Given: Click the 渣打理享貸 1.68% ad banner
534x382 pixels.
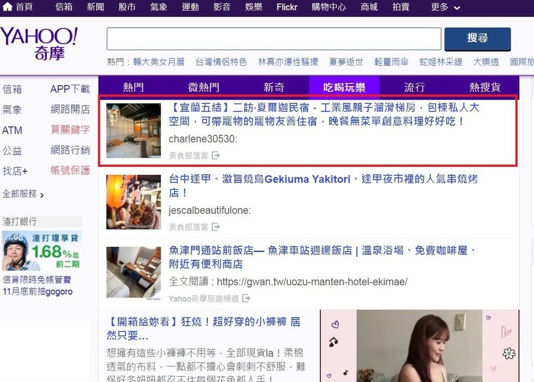Looking at the screenshot, I should tap(42, 251).
